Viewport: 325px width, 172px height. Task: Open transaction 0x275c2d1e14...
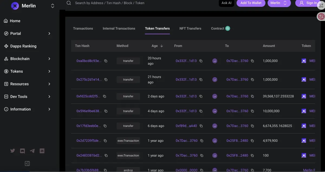[x=89, y=80]
